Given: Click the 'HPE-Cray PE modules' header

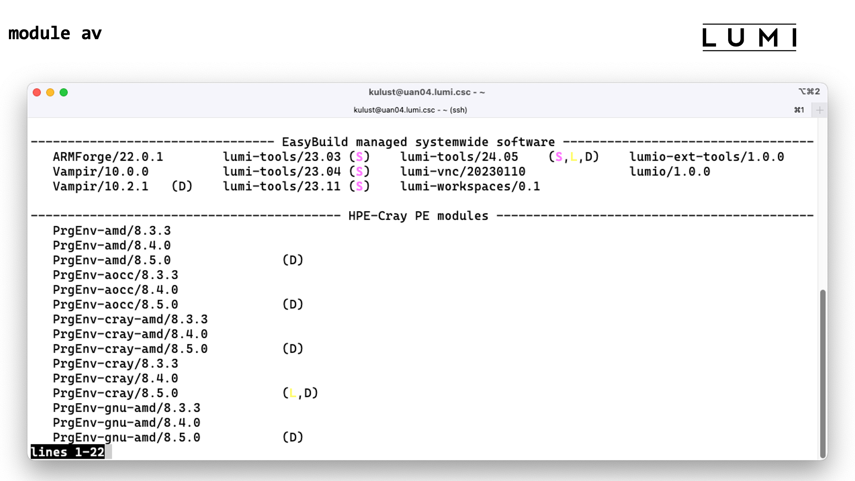Looking at the screenshot, I should point(418,216).
